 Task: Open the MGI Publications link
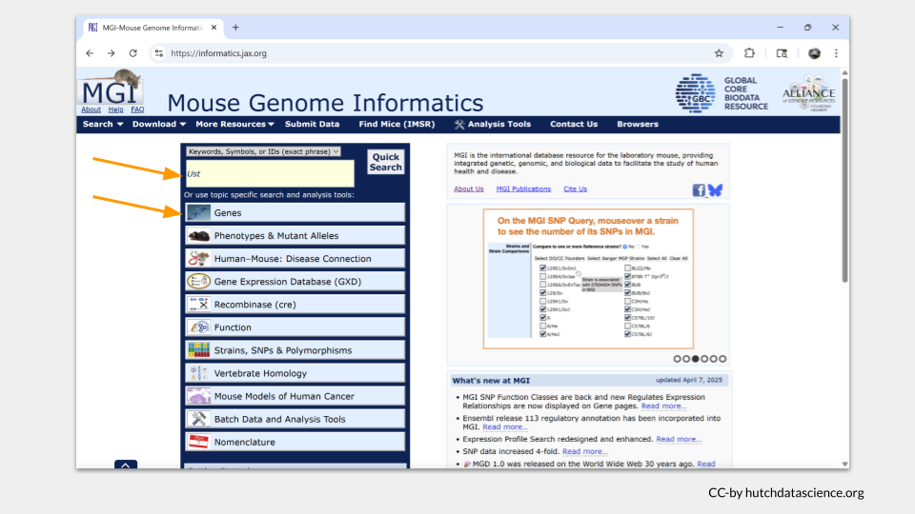coord(523,188)
